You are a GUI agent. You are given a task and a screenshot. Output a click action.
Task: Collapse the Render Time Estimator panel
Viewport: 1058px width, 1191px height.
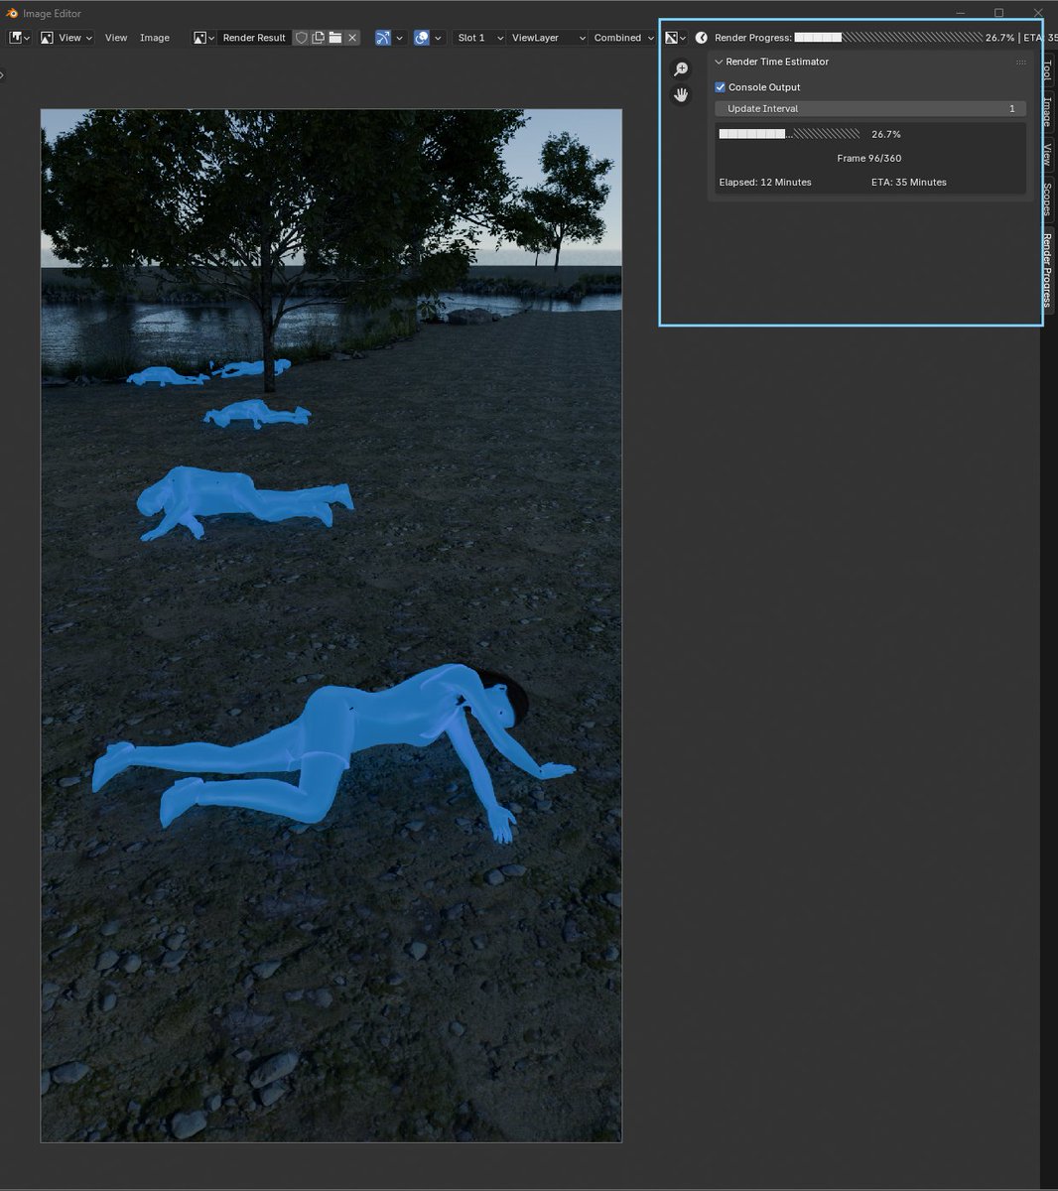pos(720,62)
